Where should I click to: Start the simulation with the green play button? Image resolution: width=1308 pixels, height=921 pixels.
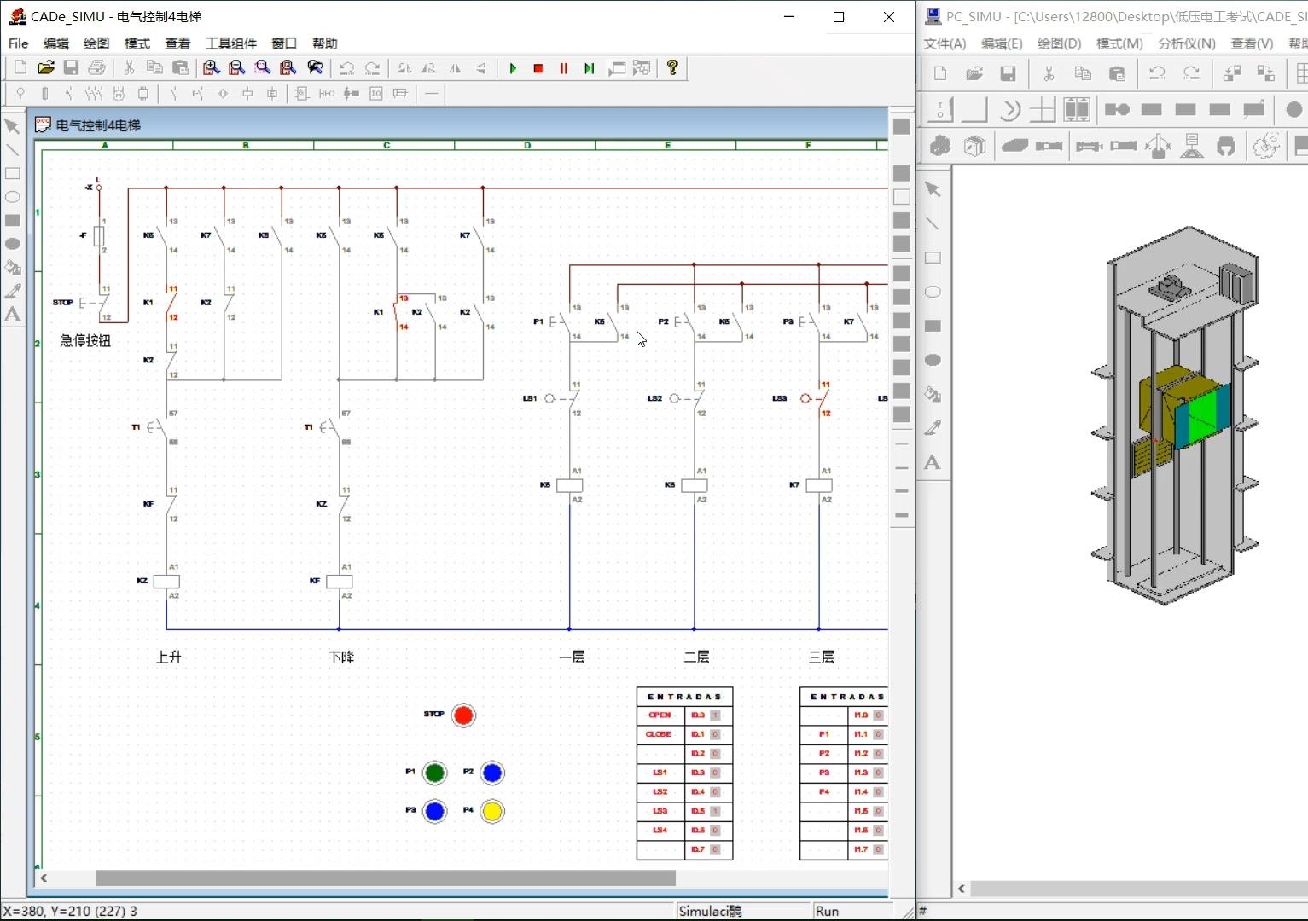click(513, 68)
